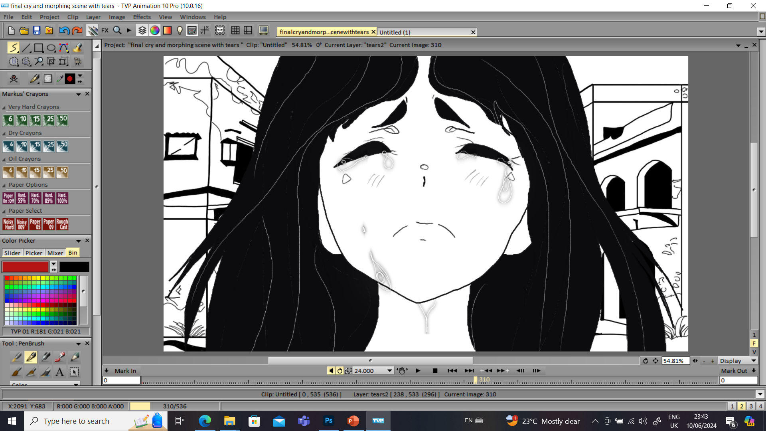Open the Display dropdown
This screenshot has height=431, width=766.
click(738, 361)
